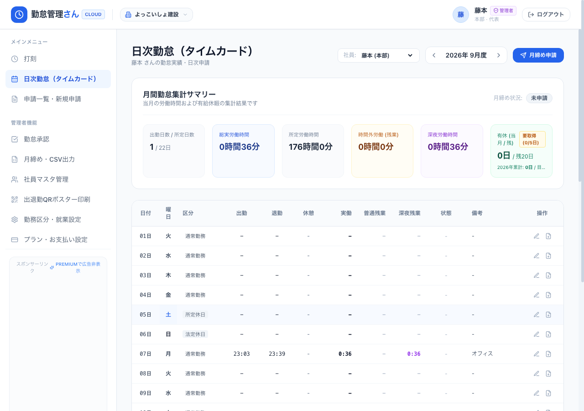Viewport: 584px width, 411px height.
Task: Click the 07日 row file-plus request icon
Action: click(548, 354)
